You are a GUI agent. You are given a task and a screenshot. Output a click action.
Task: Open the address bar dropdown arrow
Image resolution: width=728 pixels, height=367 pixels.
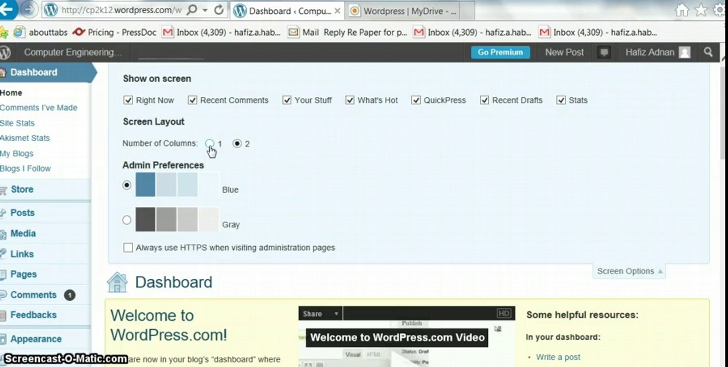pyautogui.click(x=205, y=10)
